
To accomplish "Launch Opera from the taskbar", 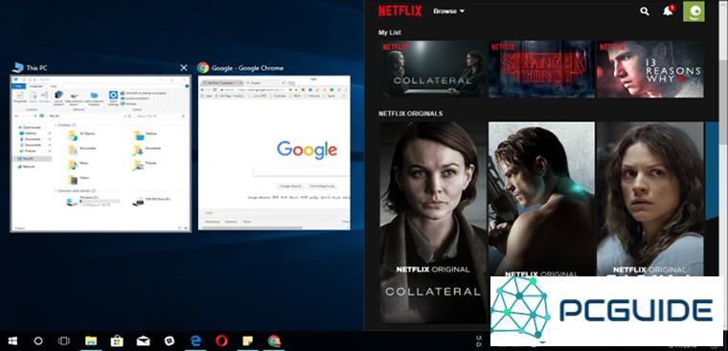I will point(221,340).
